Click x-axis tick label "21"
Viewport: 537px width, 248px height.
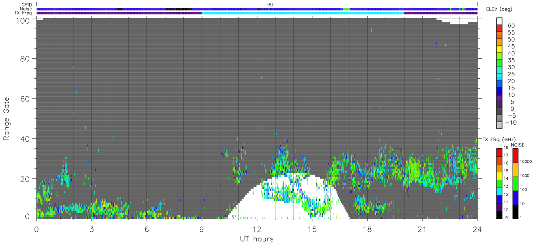click(x=422, y=229)
